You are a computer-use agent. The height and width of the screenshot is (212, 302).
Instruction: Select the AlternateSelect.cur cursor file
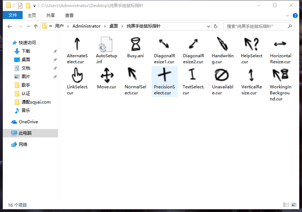[x=77, y=51]
